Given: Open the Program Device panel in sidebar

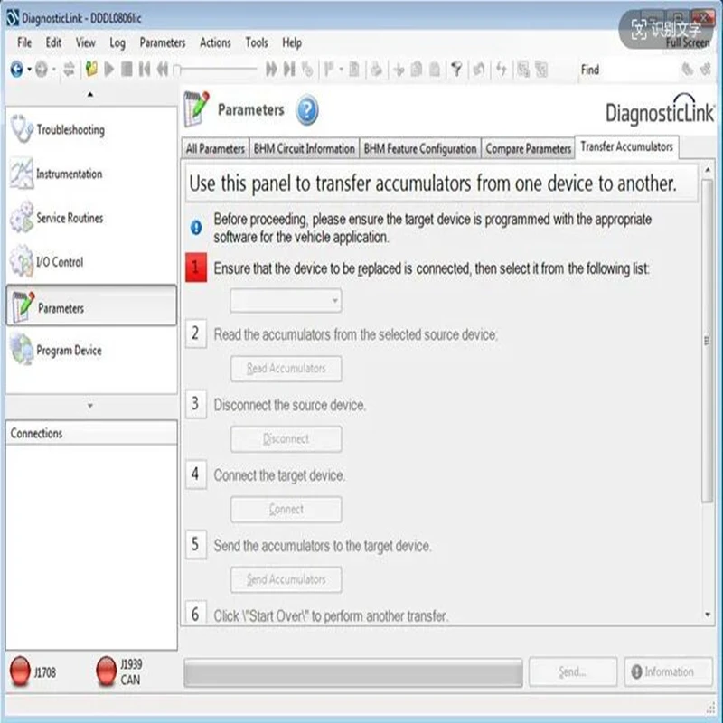Looking at the screenshot, I should (91, 350).
